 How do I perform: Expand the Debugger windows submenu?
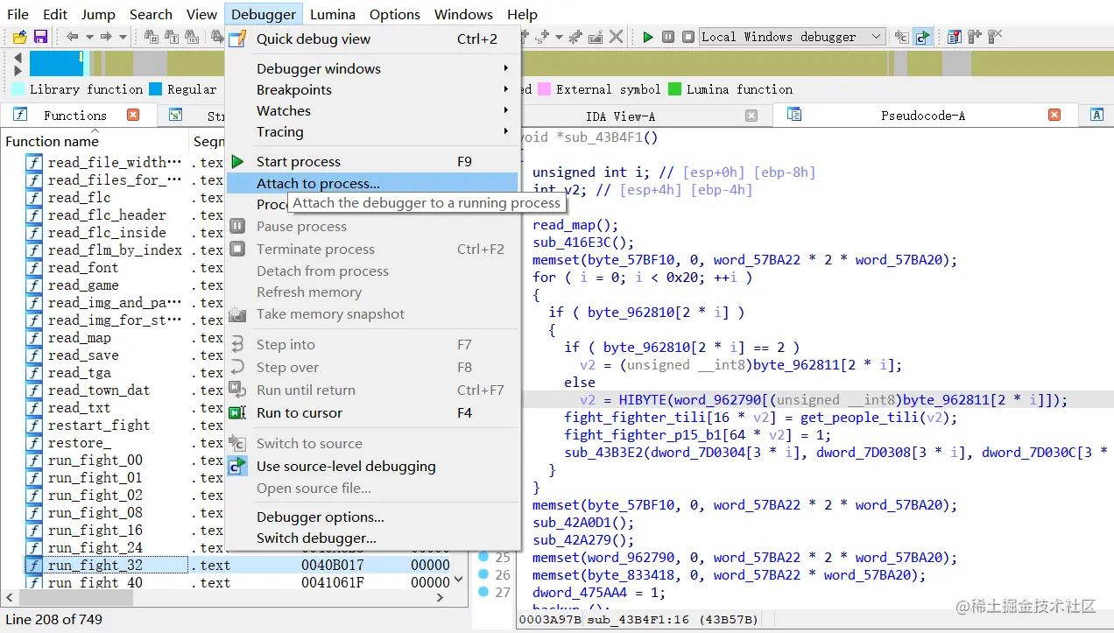coord(372,68)
